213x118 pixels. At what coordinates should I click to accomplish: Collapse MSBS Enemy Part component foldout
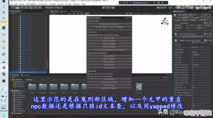coord(174,40)
